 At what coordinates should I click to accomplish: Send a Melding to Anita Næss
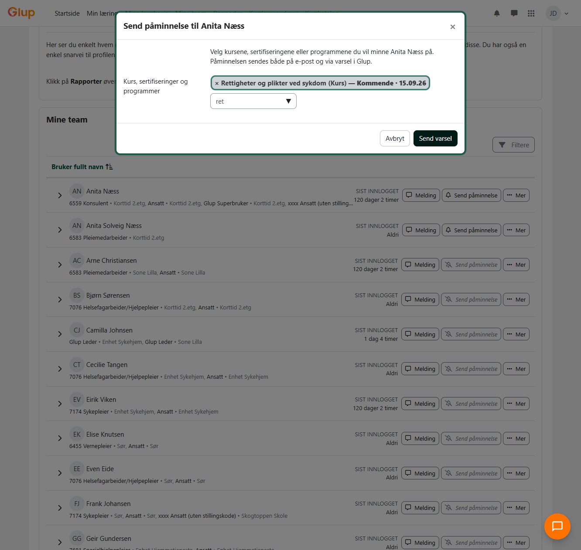tap(421, 195)
